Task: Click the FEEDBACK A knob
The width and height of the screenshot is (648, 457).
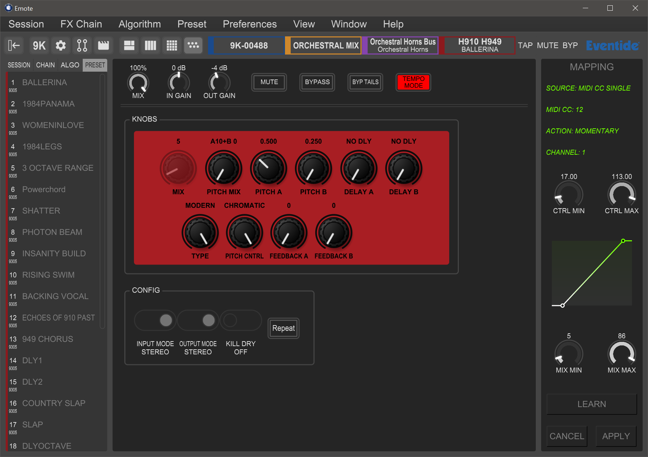Action: 289,232
